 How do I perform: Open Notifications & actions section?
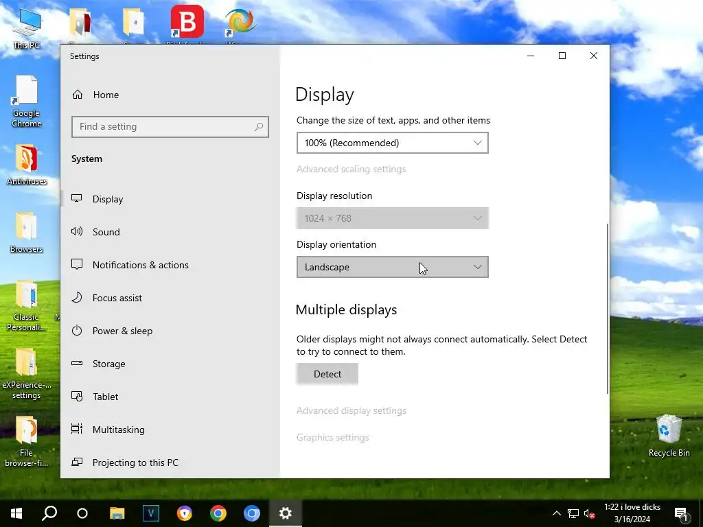tap(140, 265)
